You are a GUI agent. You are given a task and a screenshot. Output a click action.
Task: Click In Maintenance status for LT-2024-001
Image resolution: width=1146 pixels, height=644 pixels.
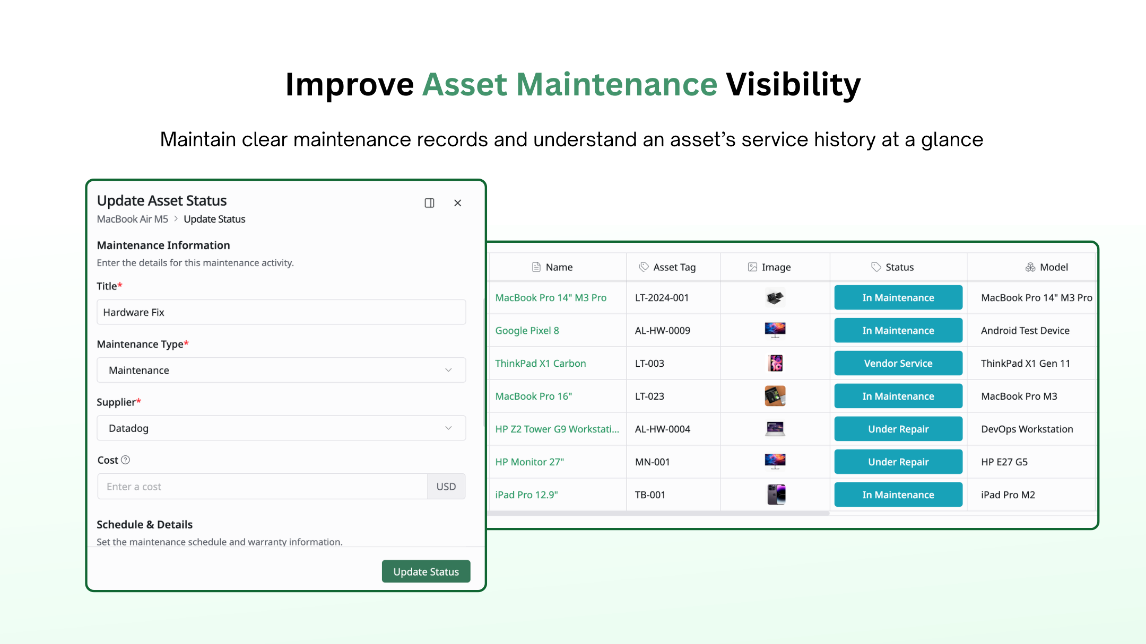tap(898, 298)
